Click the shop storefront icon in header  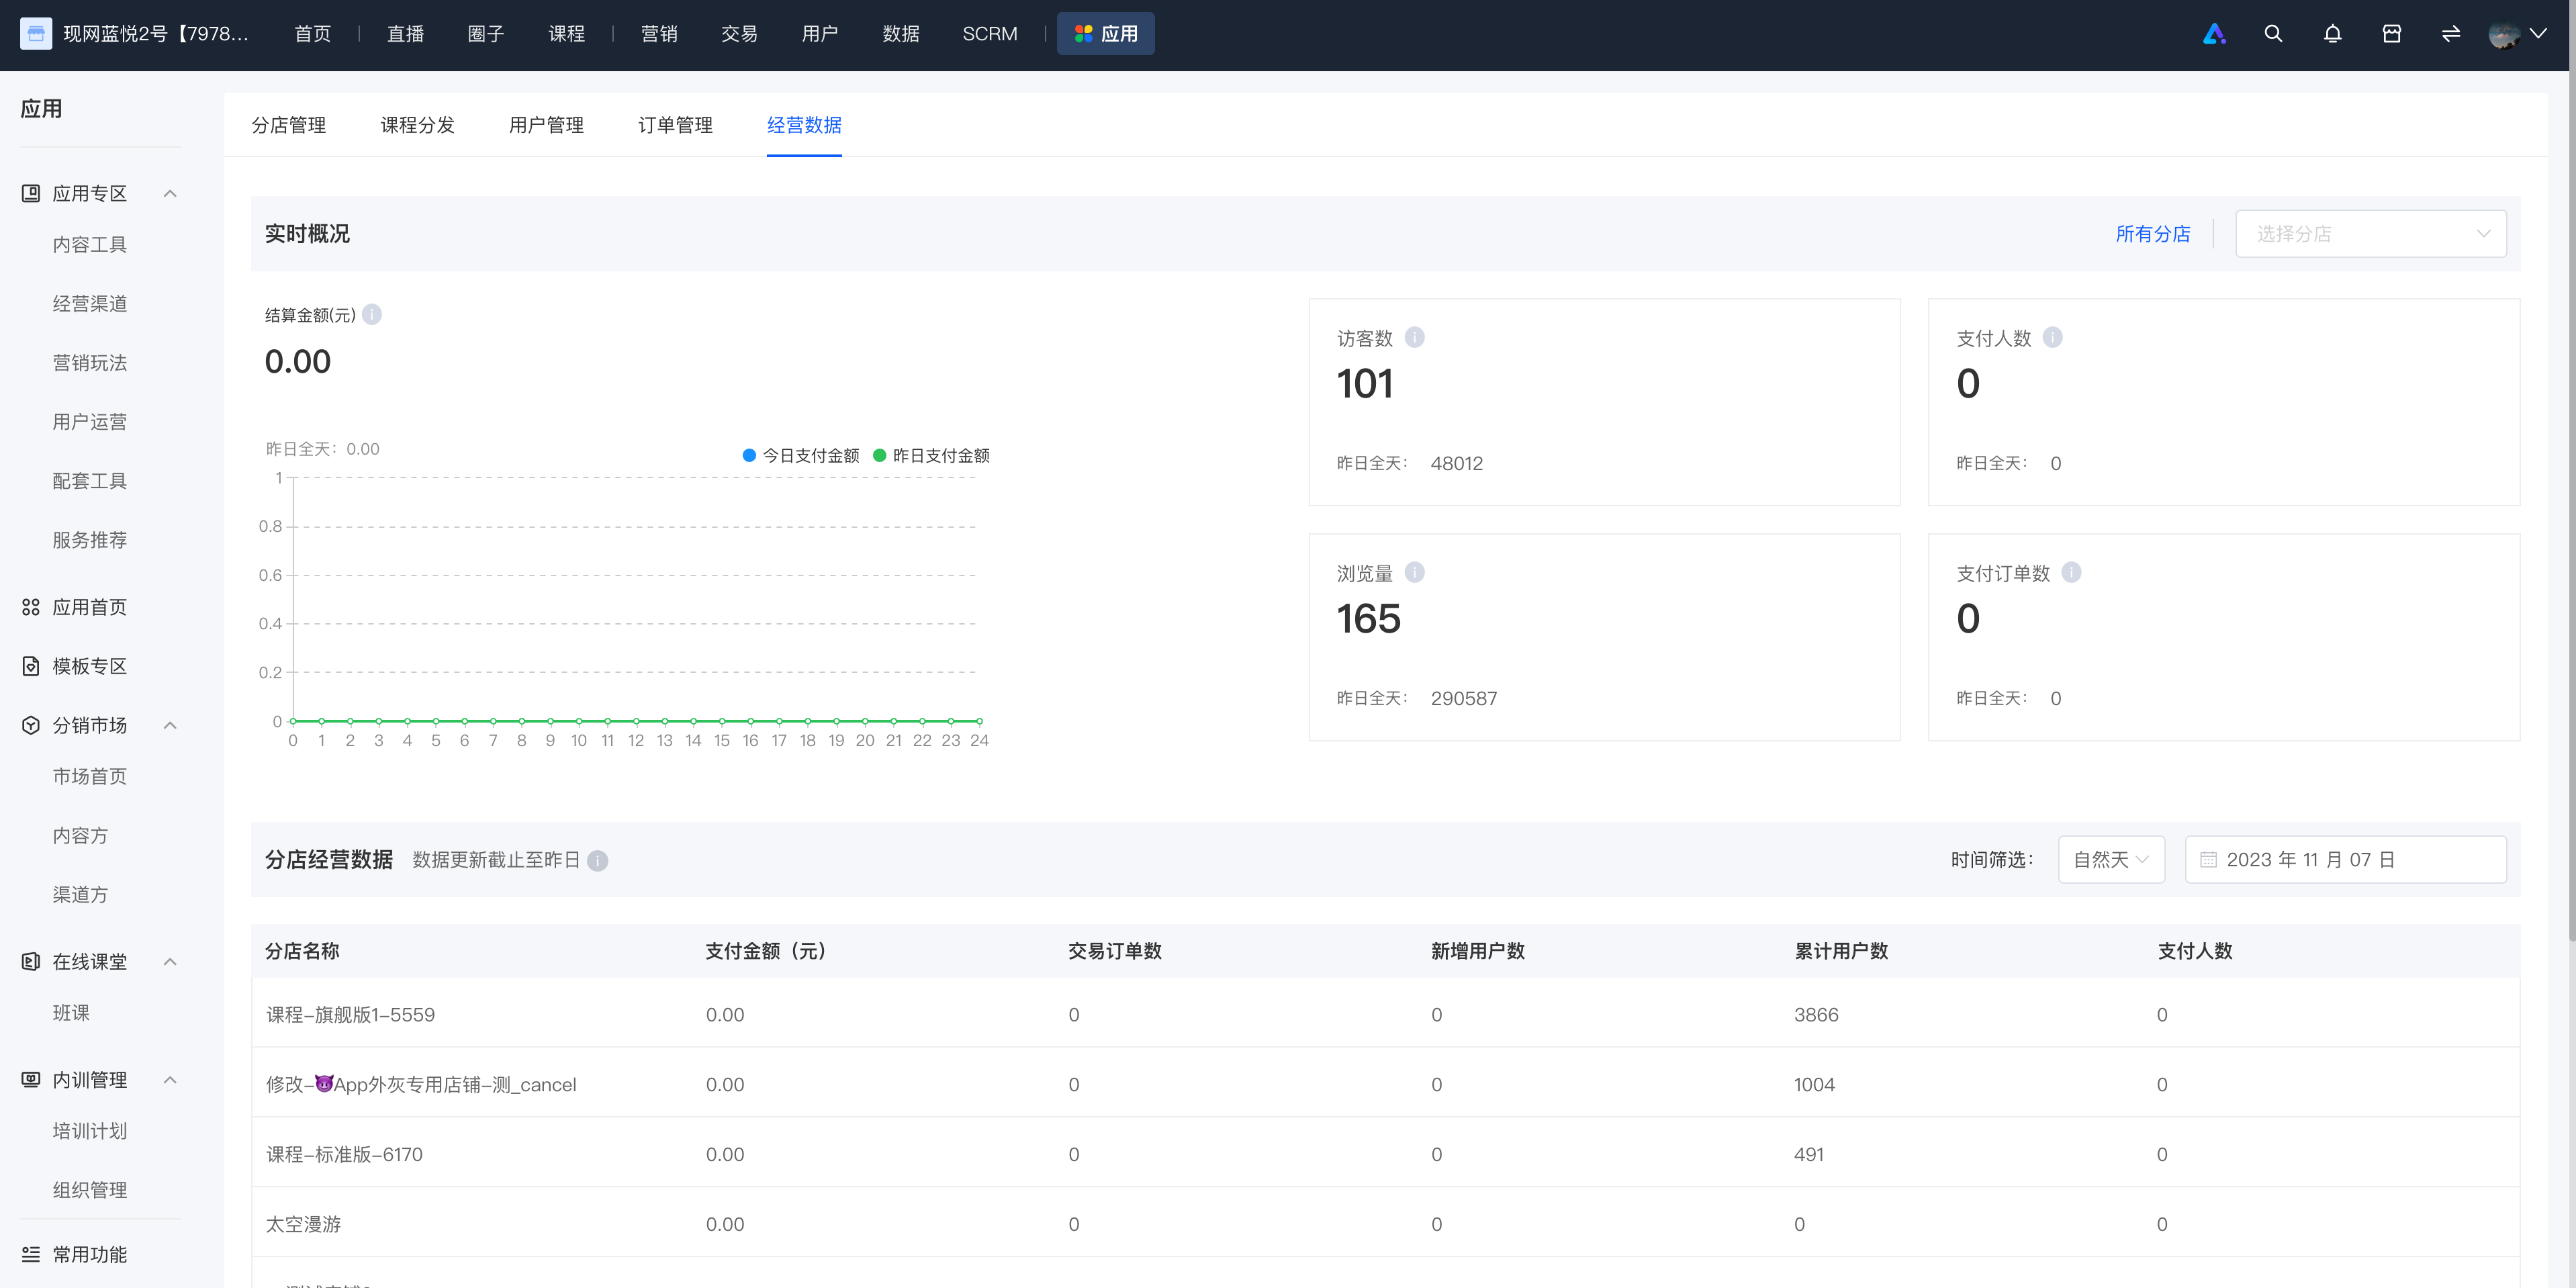point(2391,34)
